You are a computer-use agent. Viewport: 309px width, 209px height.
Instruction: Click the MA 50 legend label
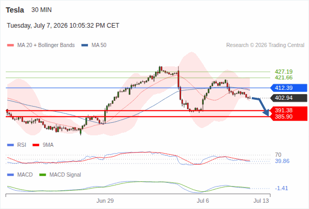point(99,45)
